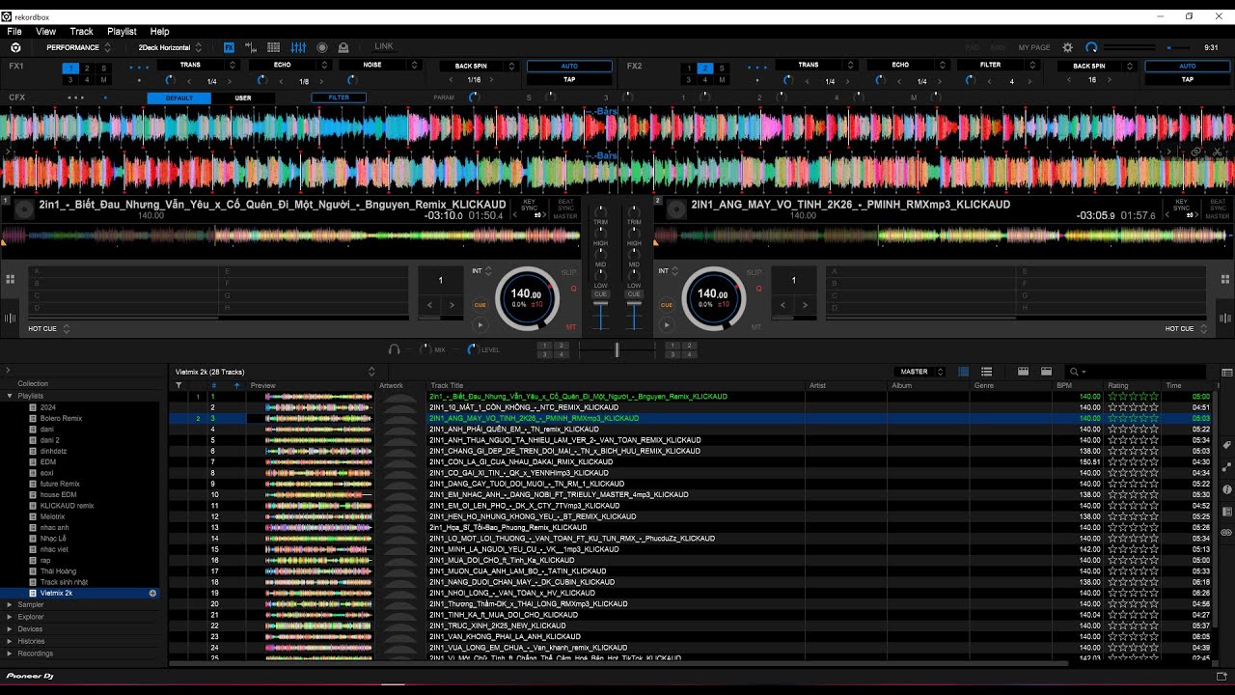Assign FX2 to channel 2

click(705, 69)
